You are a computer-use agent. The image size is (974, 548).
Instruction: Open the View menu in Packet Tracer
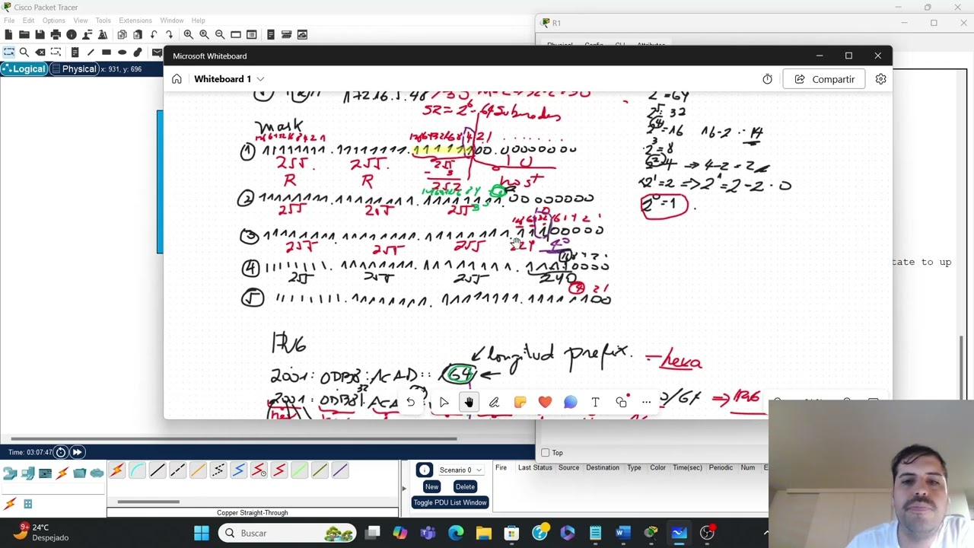(80, 21)
